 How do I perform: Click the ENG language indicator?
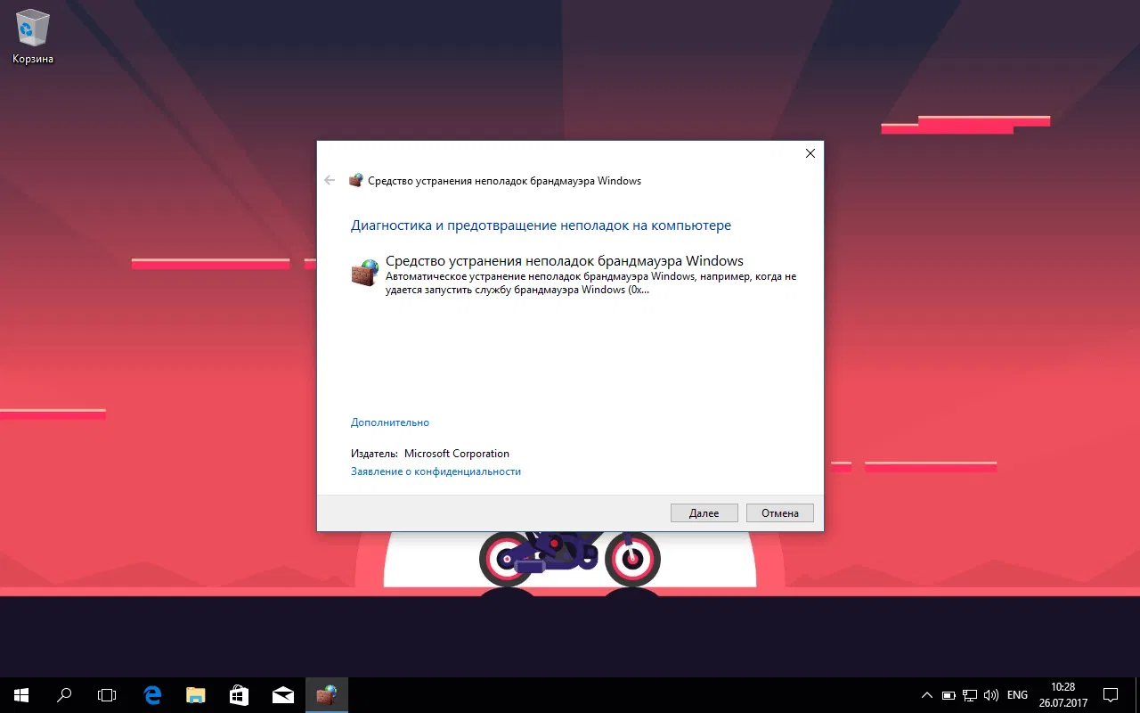[1017, 694]
